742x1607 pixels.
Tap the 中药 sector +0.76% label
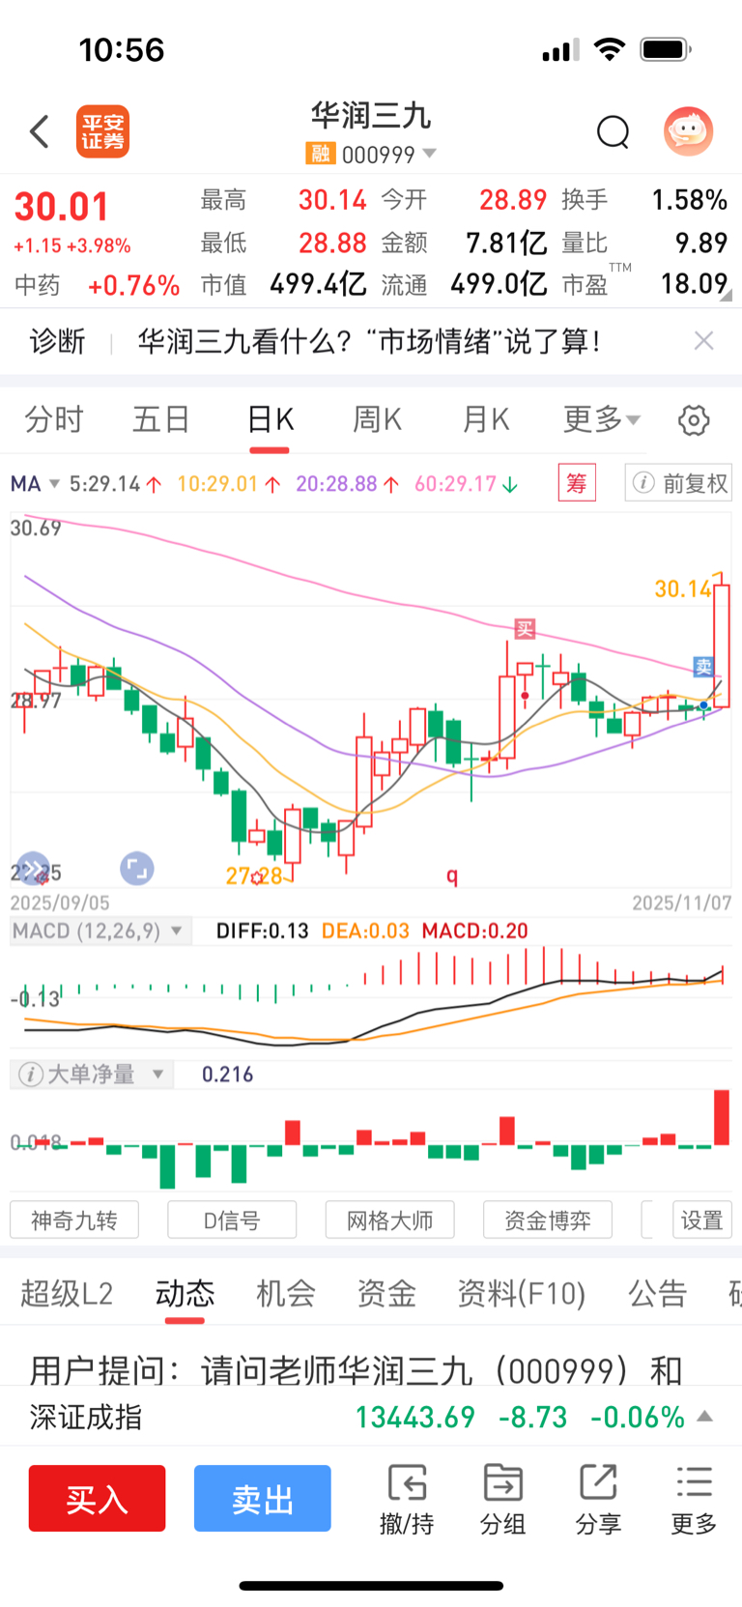97,285
